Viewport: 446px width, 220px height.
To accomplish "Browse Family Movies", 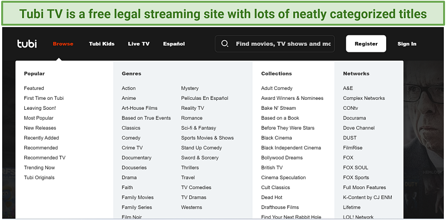I will pyautogui.click(x=138, y=197).
